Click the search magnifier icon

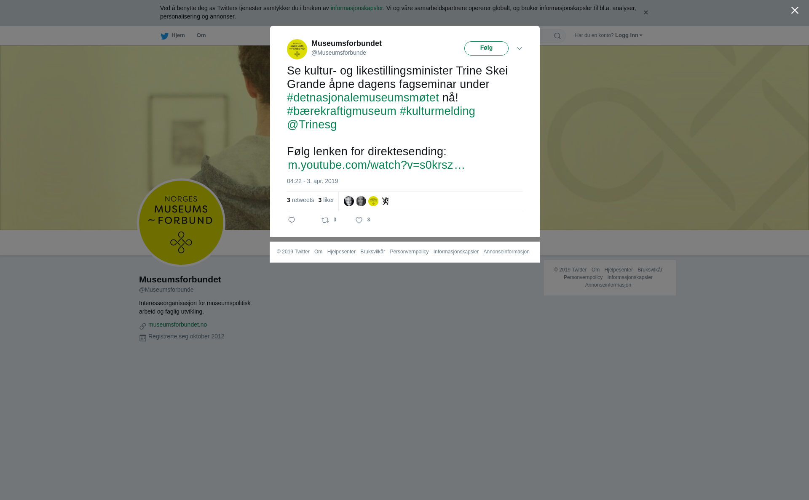(557, 36)
